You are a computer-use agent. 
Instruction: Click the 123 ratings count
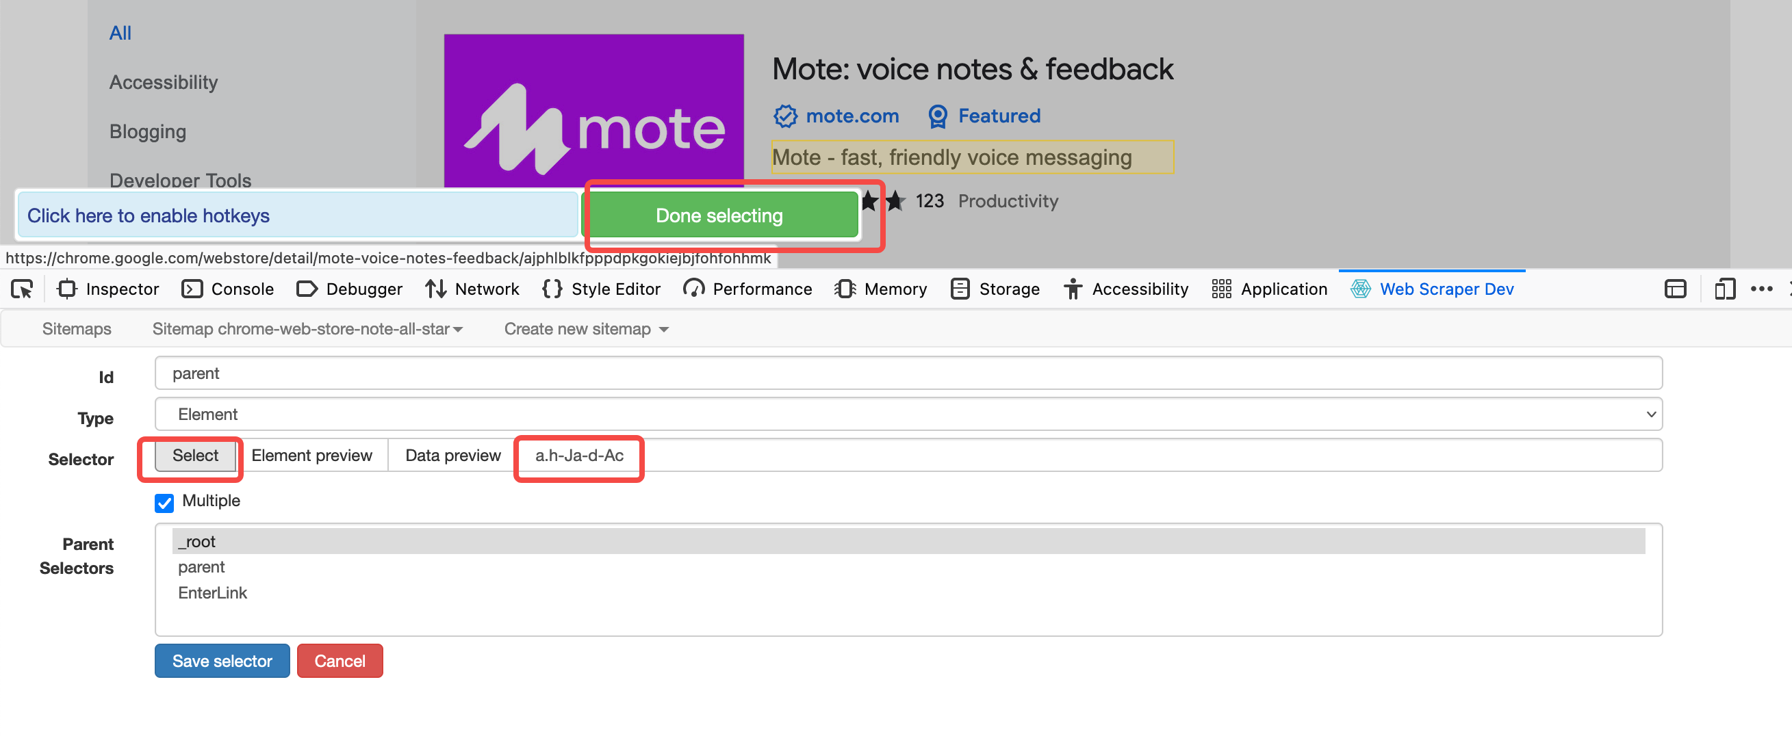929,201
